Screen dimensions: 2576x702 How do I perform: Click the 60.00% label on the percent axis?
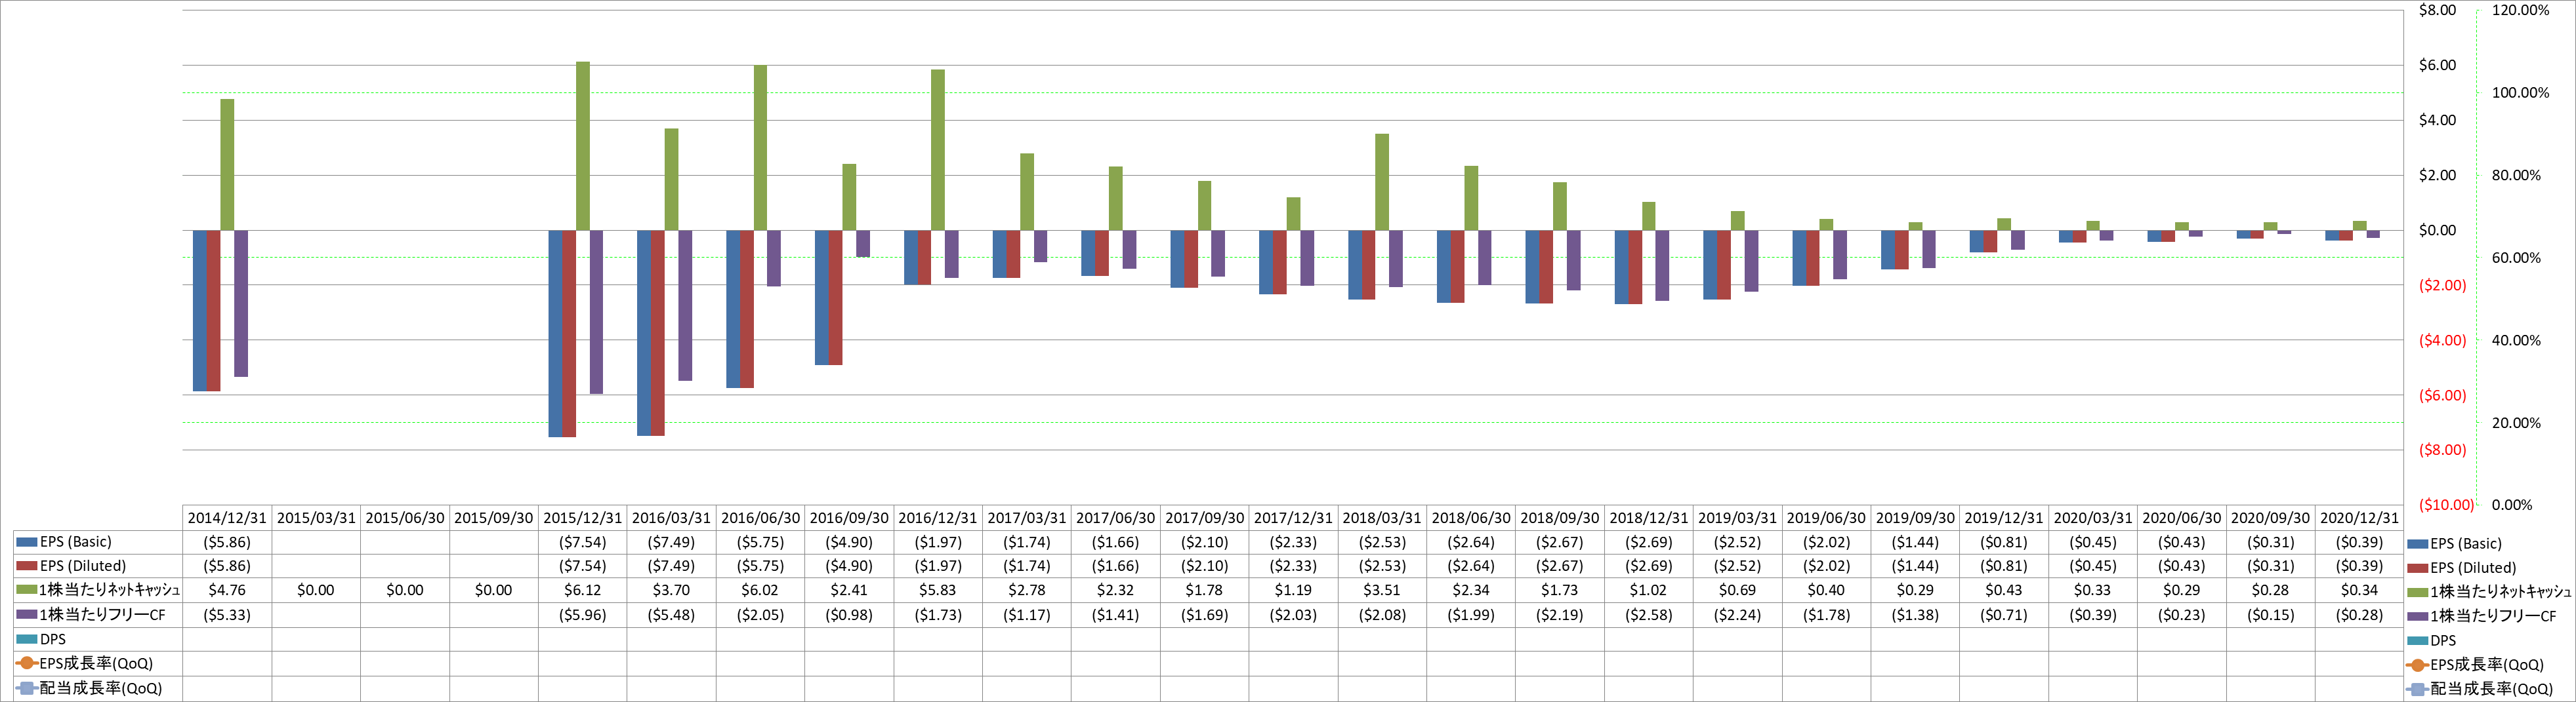(2516, 258)
